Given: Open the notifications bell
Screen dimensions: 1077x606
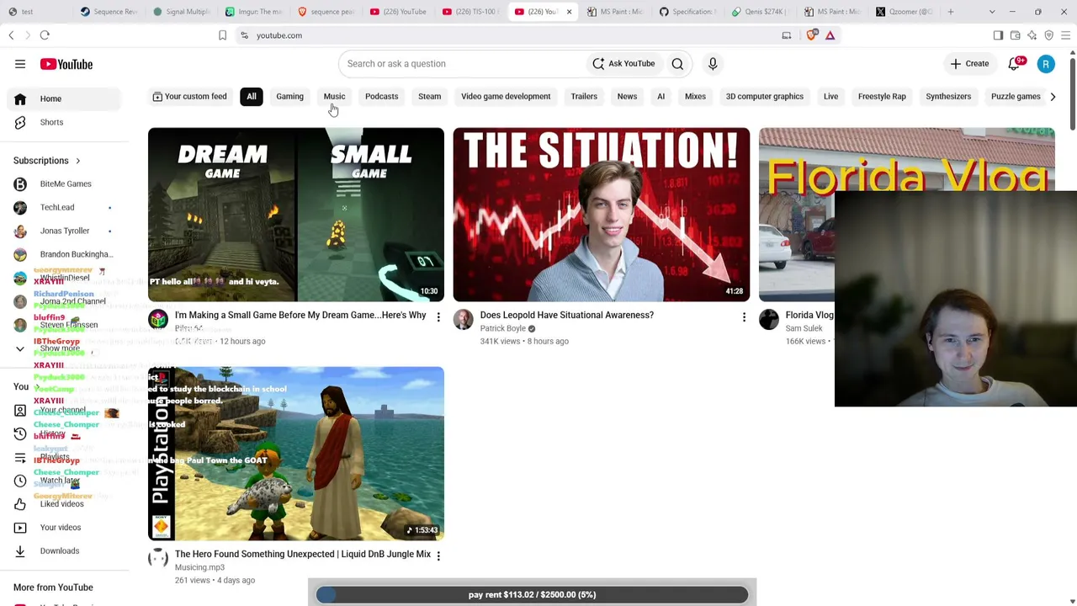Looking at the screenshot, I should [x=1015, y=64].
